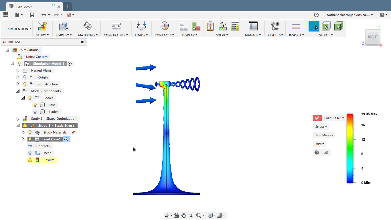This screenshot has width=391, height=220.
Task: Toggle visibility bulb of Bodies folder
Action: point(30,98)
